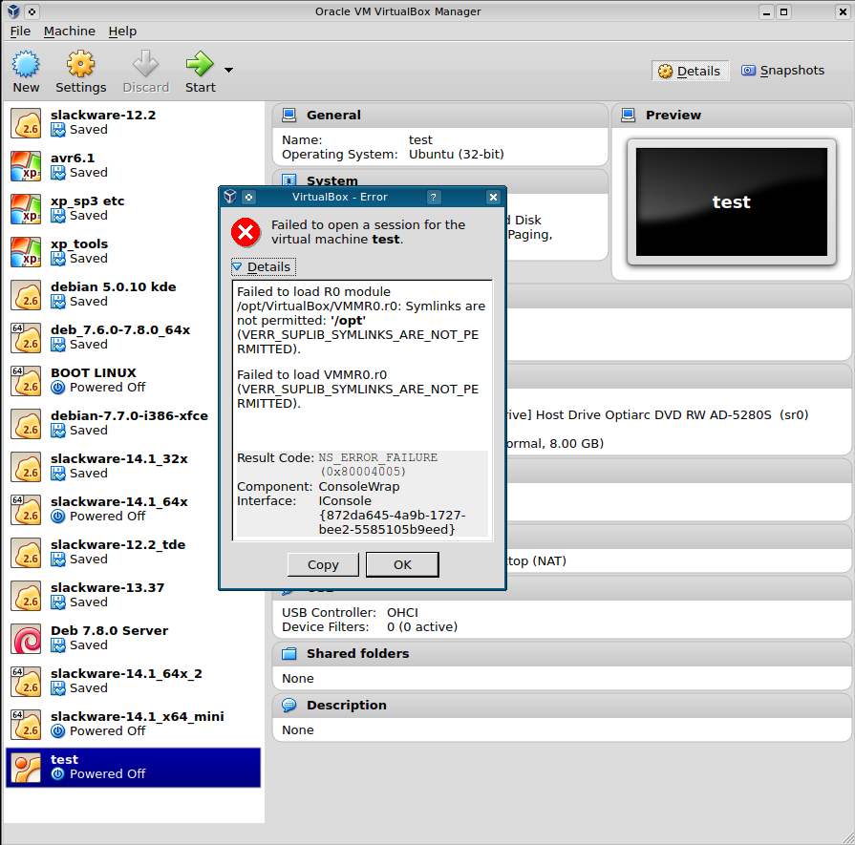Click the red error icon in dialog
This screenshot has width=855, height=845.
pos(246,232)
